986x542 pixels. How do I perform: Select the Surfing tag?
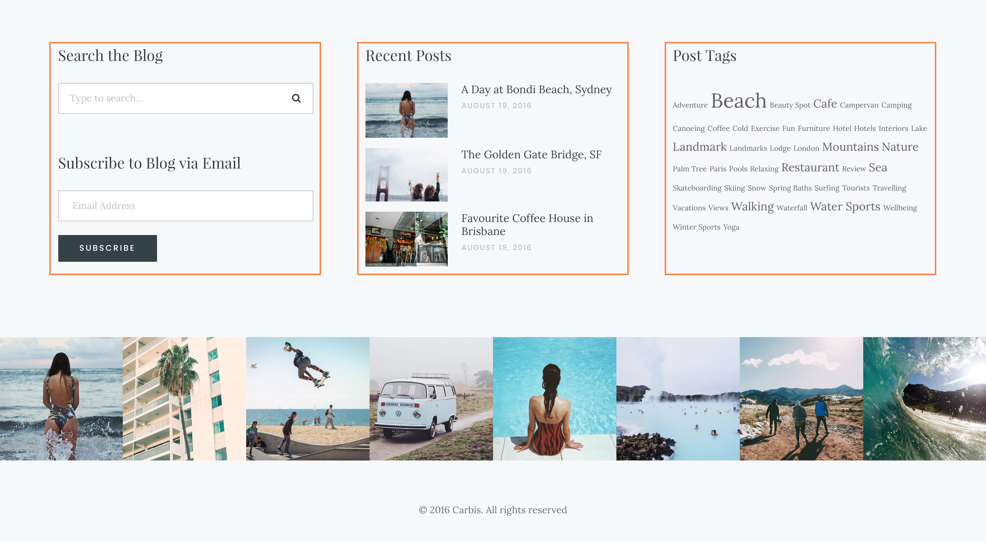(827, 188)
